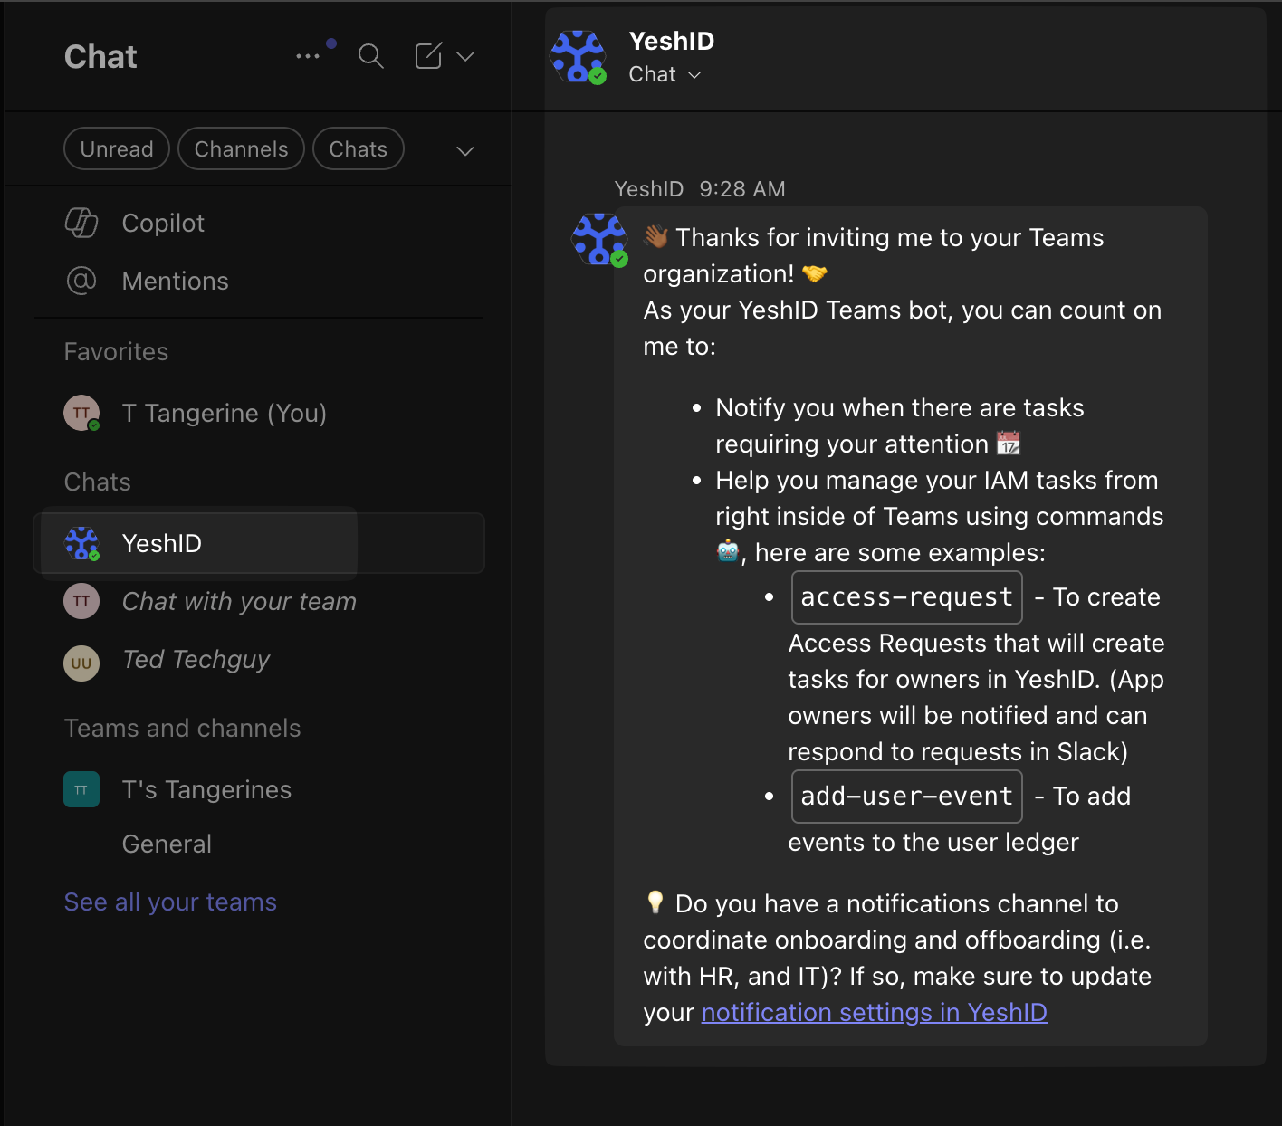This screenshot has height=1126, width=1282.
Task: Click the T's Tangerines team icon
Action: pyautogui.click(x=81, y=789)
